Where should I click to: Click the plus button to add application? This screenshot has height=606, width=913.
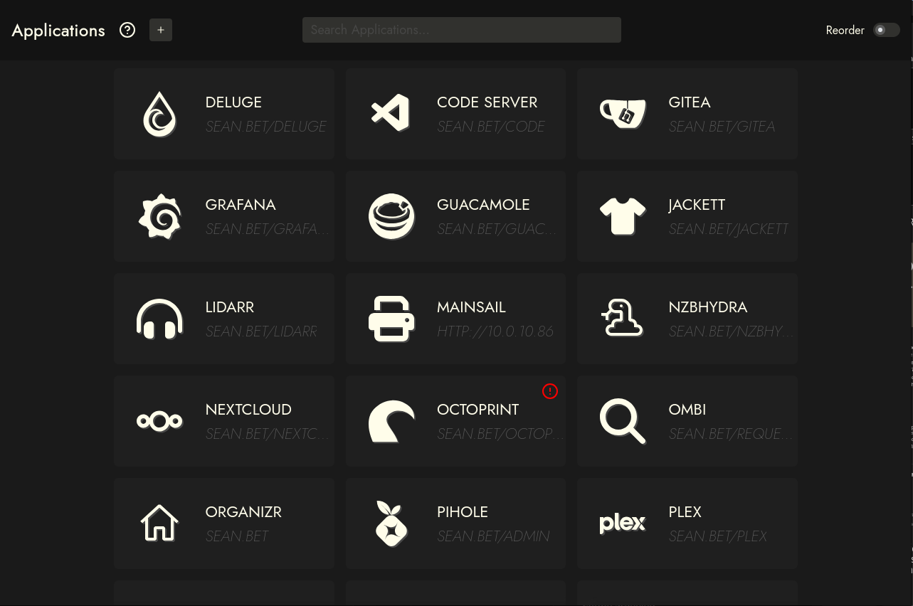[161, 30]
